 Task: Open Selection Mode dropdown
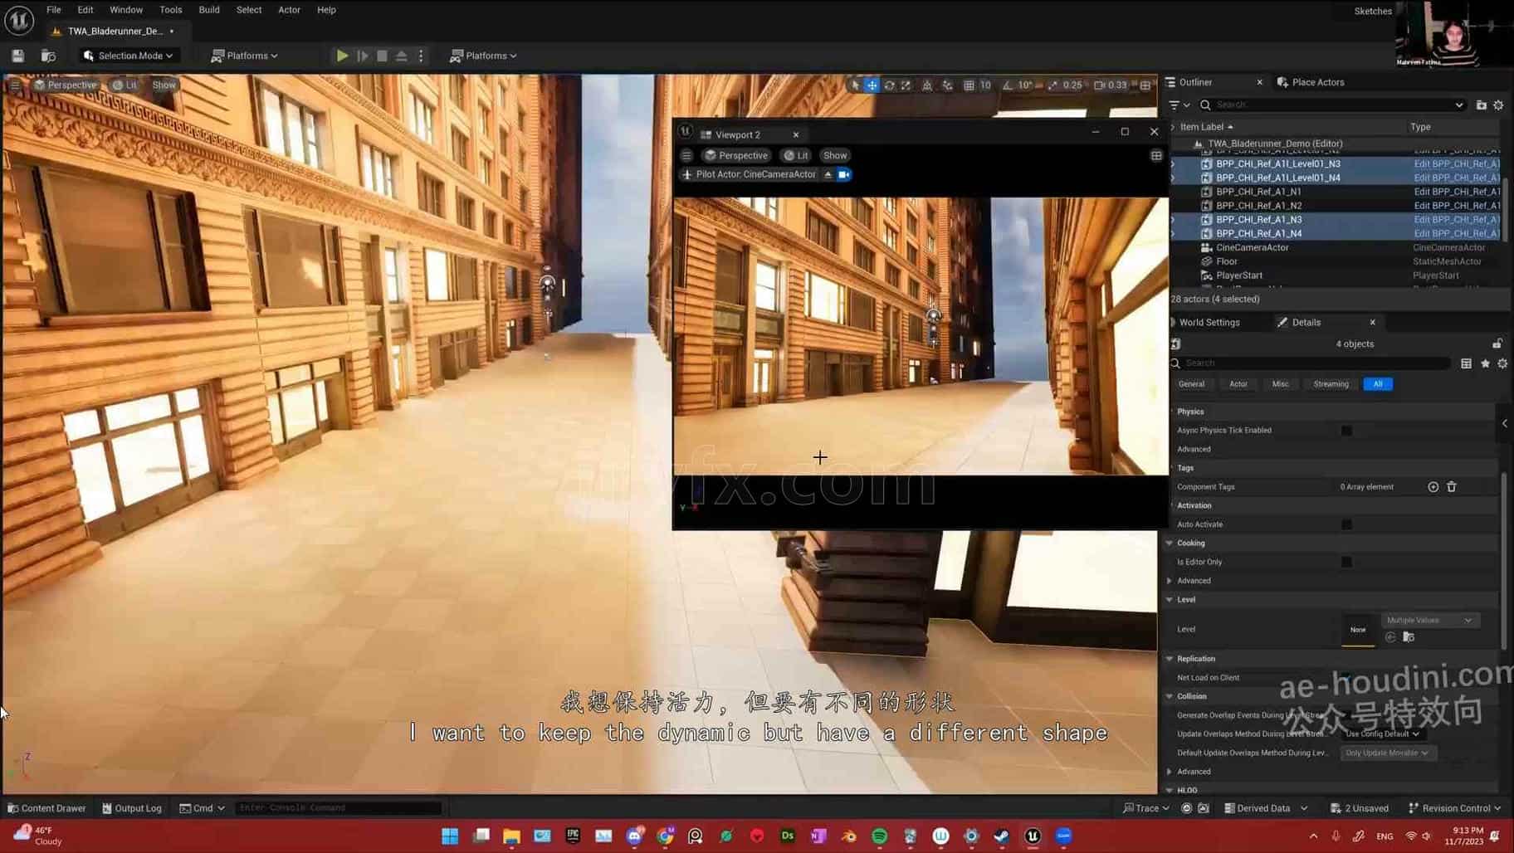pos(129,56)
